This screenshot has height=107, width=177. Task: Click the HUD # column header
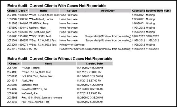click(168, 11)
